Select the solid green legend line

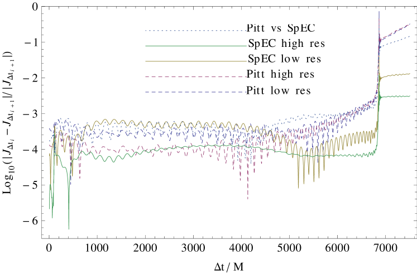195,46
